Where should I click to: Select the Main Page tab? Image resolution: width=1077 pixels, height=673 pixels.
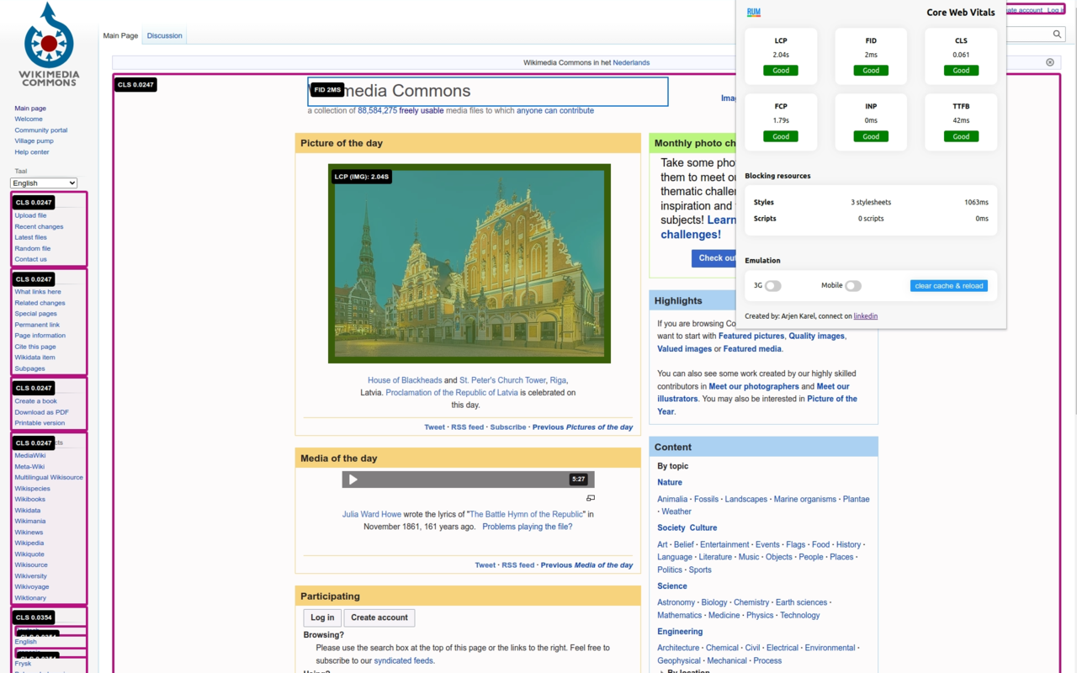point(120,35)
